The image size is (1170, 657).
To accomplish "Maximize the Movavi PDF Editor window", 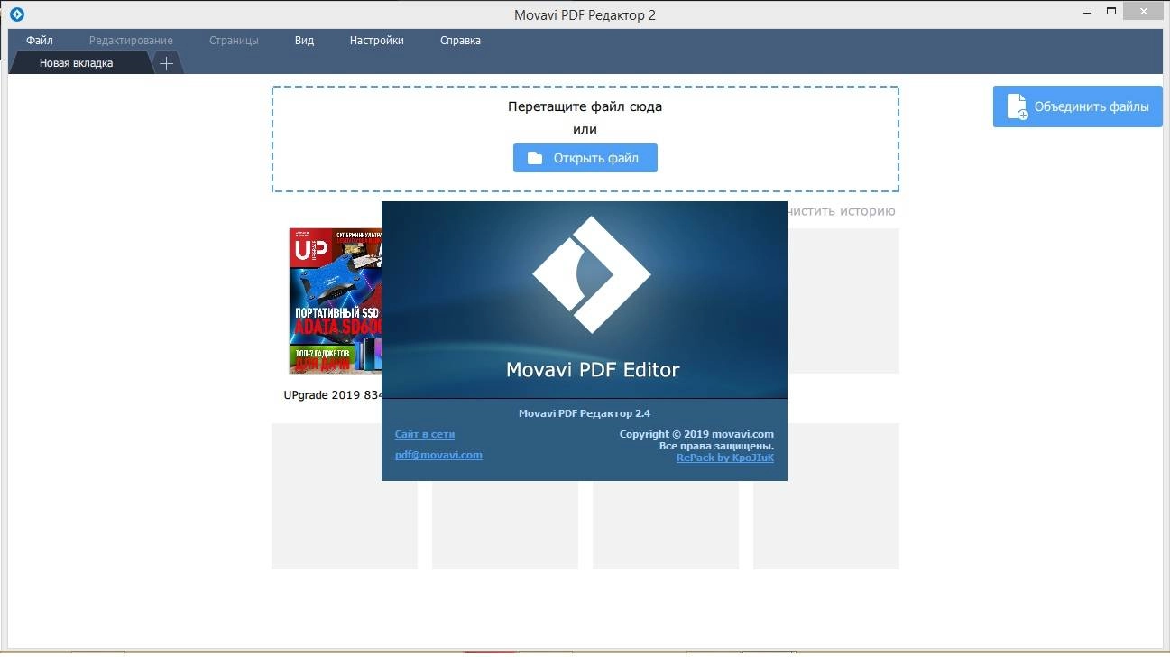I will point(1111,11).
